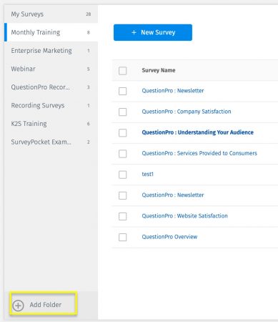278x322 pixels.
Task: Click the Survey Name column header
Action: pos(159,70)
